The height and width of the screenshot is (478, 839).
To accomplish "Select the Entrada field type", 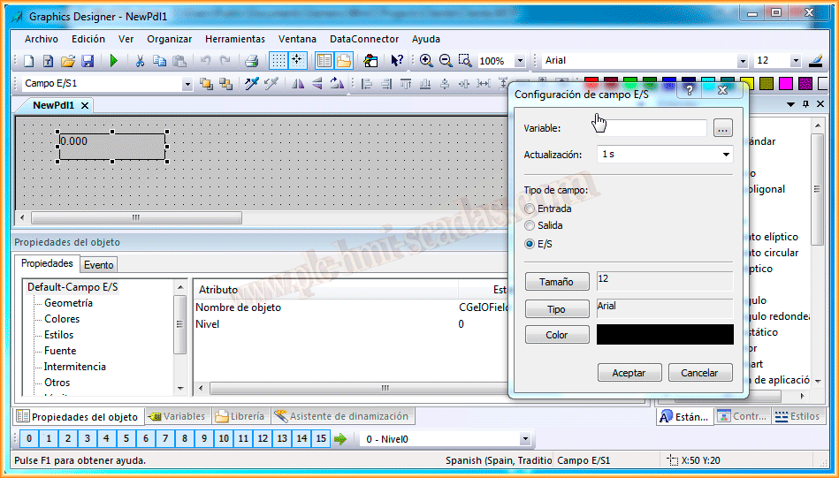I will tap(530, 209).
